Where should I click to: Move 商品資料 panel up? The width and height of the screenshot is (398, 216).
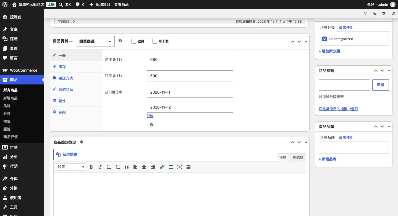(x=292, y=41)
